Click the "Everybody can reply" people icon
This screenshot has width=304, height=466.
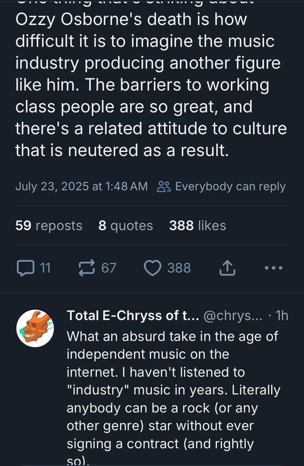tap(163, 185)
